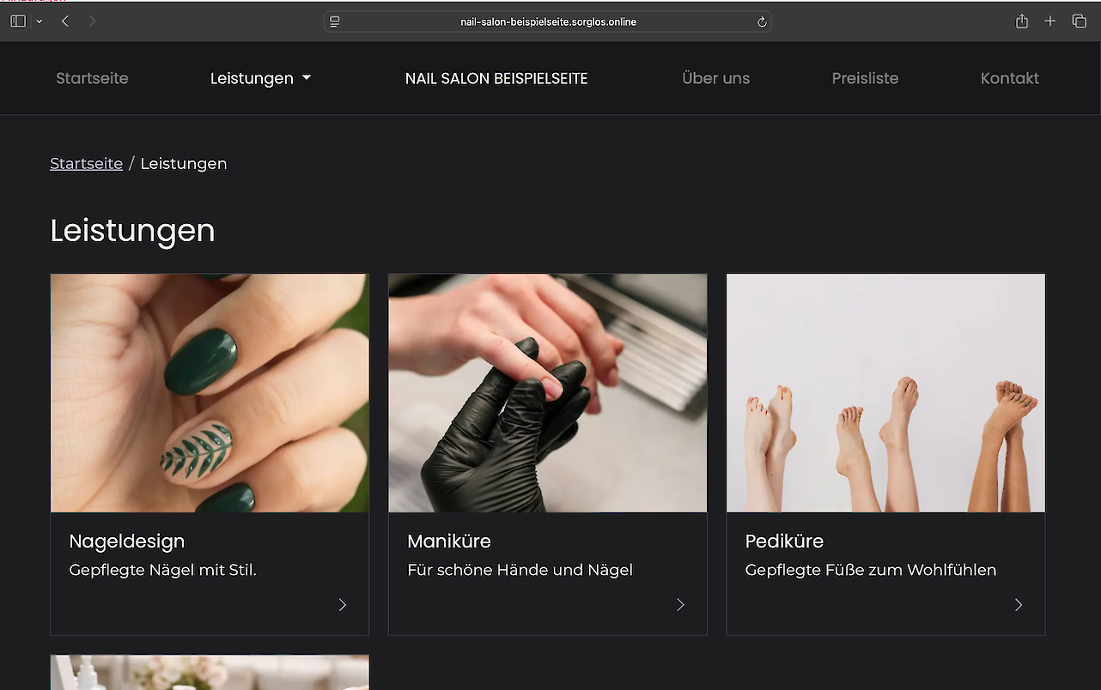This screenshot has width=1101, height=690.
Task: Click the Startseite breadcrumb link
Action: tap(86, 164)
